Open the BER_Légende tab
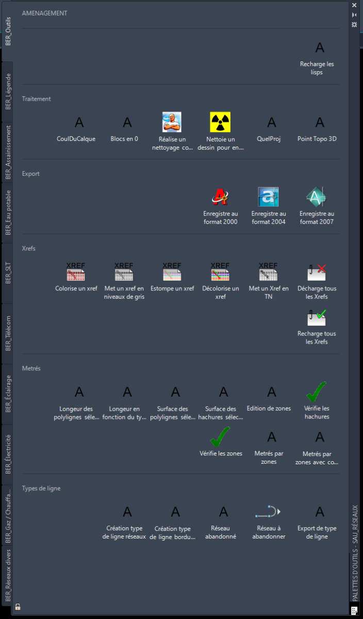The image size is (363, 619). 7,91
